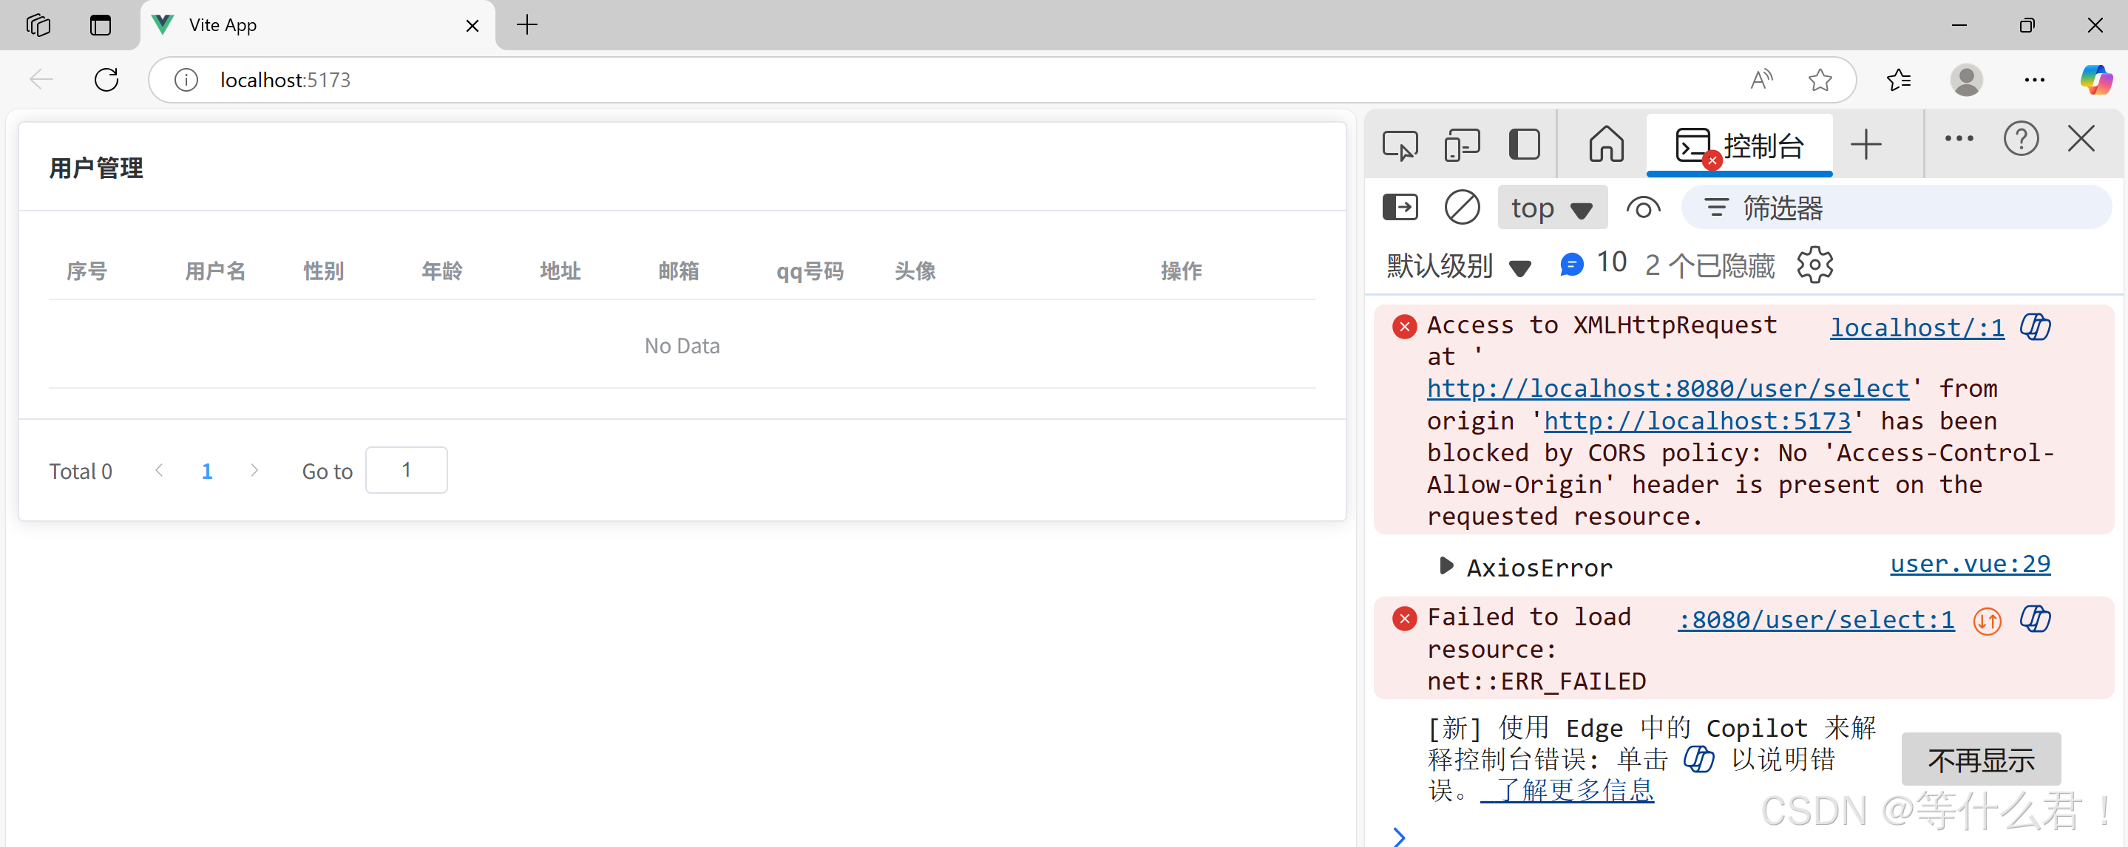Add a new DevTools tab with plus

(1866, 146)
